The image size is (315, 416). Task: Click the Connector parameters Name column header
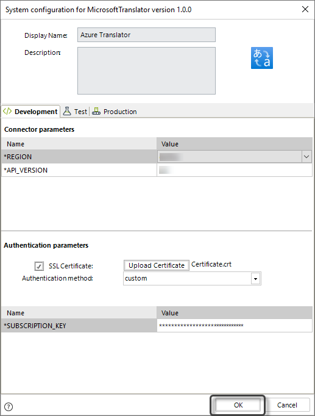pyautogui.click(x=79, y=144)
